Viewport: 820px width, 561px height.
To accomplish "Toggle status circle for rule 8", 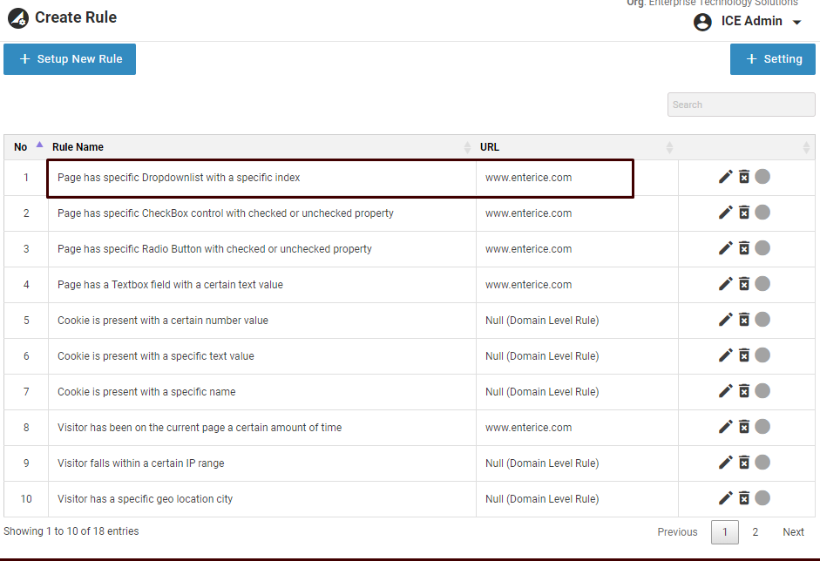I will [x=762, y=427].
